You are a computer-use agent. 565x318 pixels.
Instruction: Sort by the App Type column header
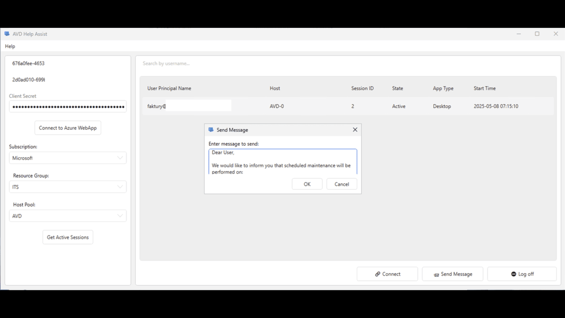pos(443,88)
